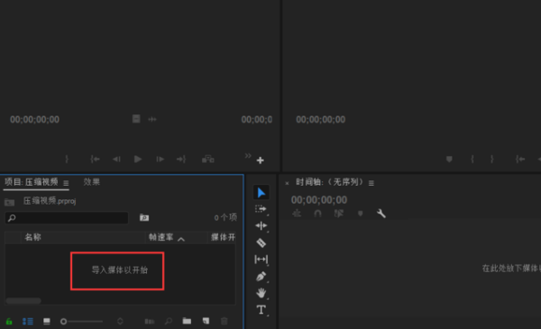Add a marker in the timeline header

(360, 214)
